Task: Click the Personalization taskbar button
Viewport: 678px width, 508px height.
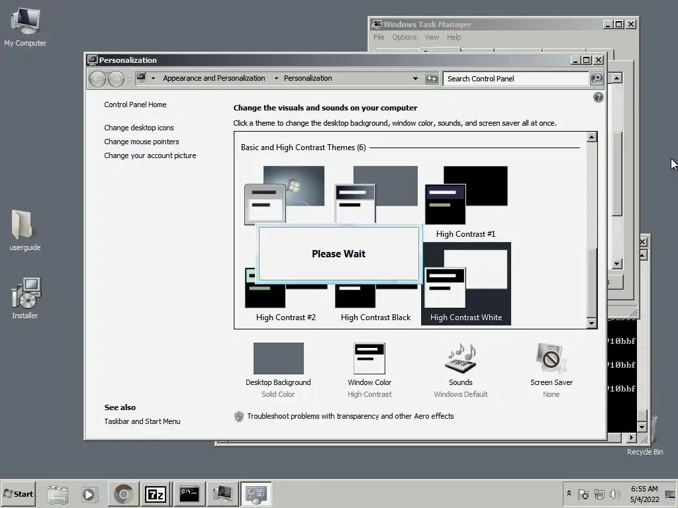Action: point(256,493)
